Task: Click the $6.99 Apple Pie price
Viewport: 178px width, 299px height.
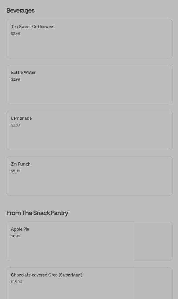Action: [16, 236]
